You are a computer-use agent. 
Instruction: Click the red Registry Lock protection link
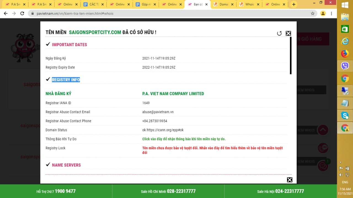212,150
